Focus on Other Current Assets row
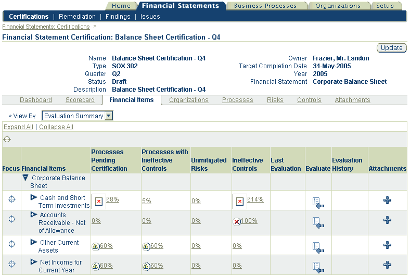 coord(12,244)
